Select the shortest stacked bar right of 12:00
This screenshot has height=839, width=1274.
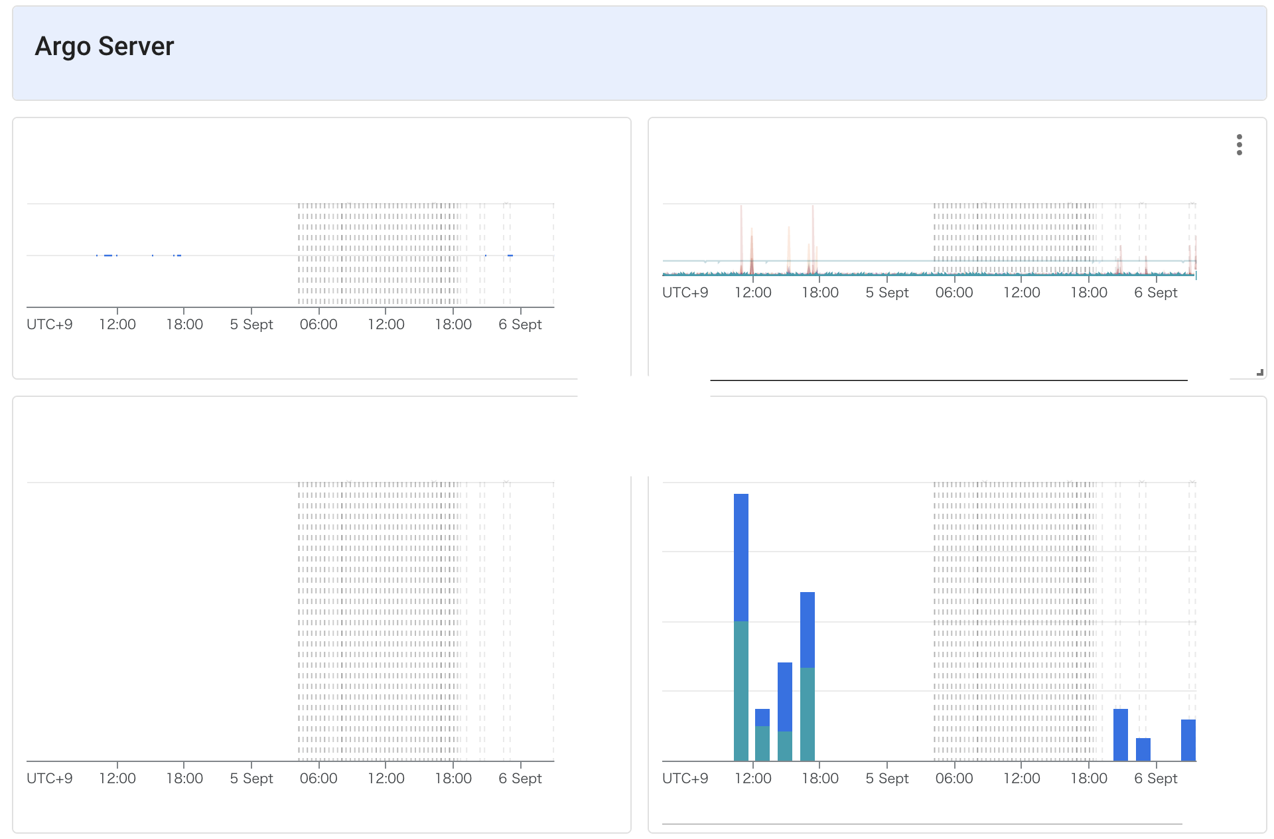[762, 735]
